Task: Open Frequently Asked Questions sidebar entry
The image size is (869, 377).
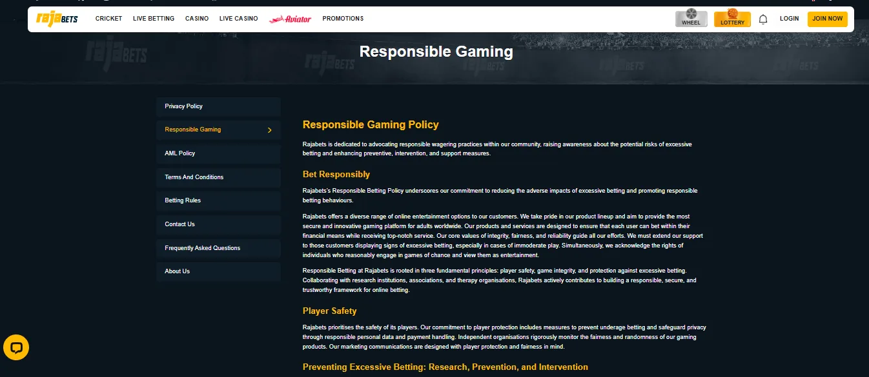Action: pyautogui.click(x=218, y=248)
